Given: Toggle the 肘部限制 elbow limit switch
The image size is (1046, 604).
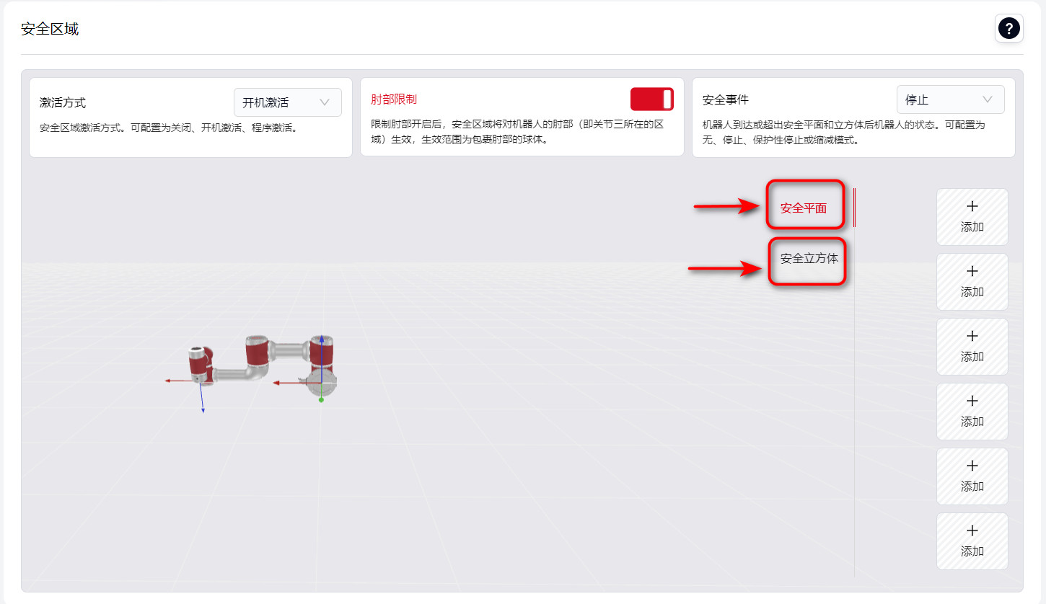Looking at the screenshot, I should coord(651,99).
